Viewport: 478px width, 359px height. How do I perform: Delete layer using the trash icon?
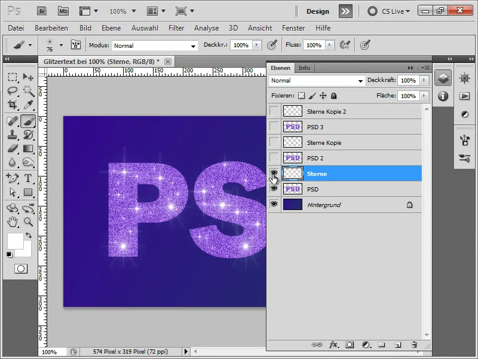pyautogui.click(x=414, y=345)
